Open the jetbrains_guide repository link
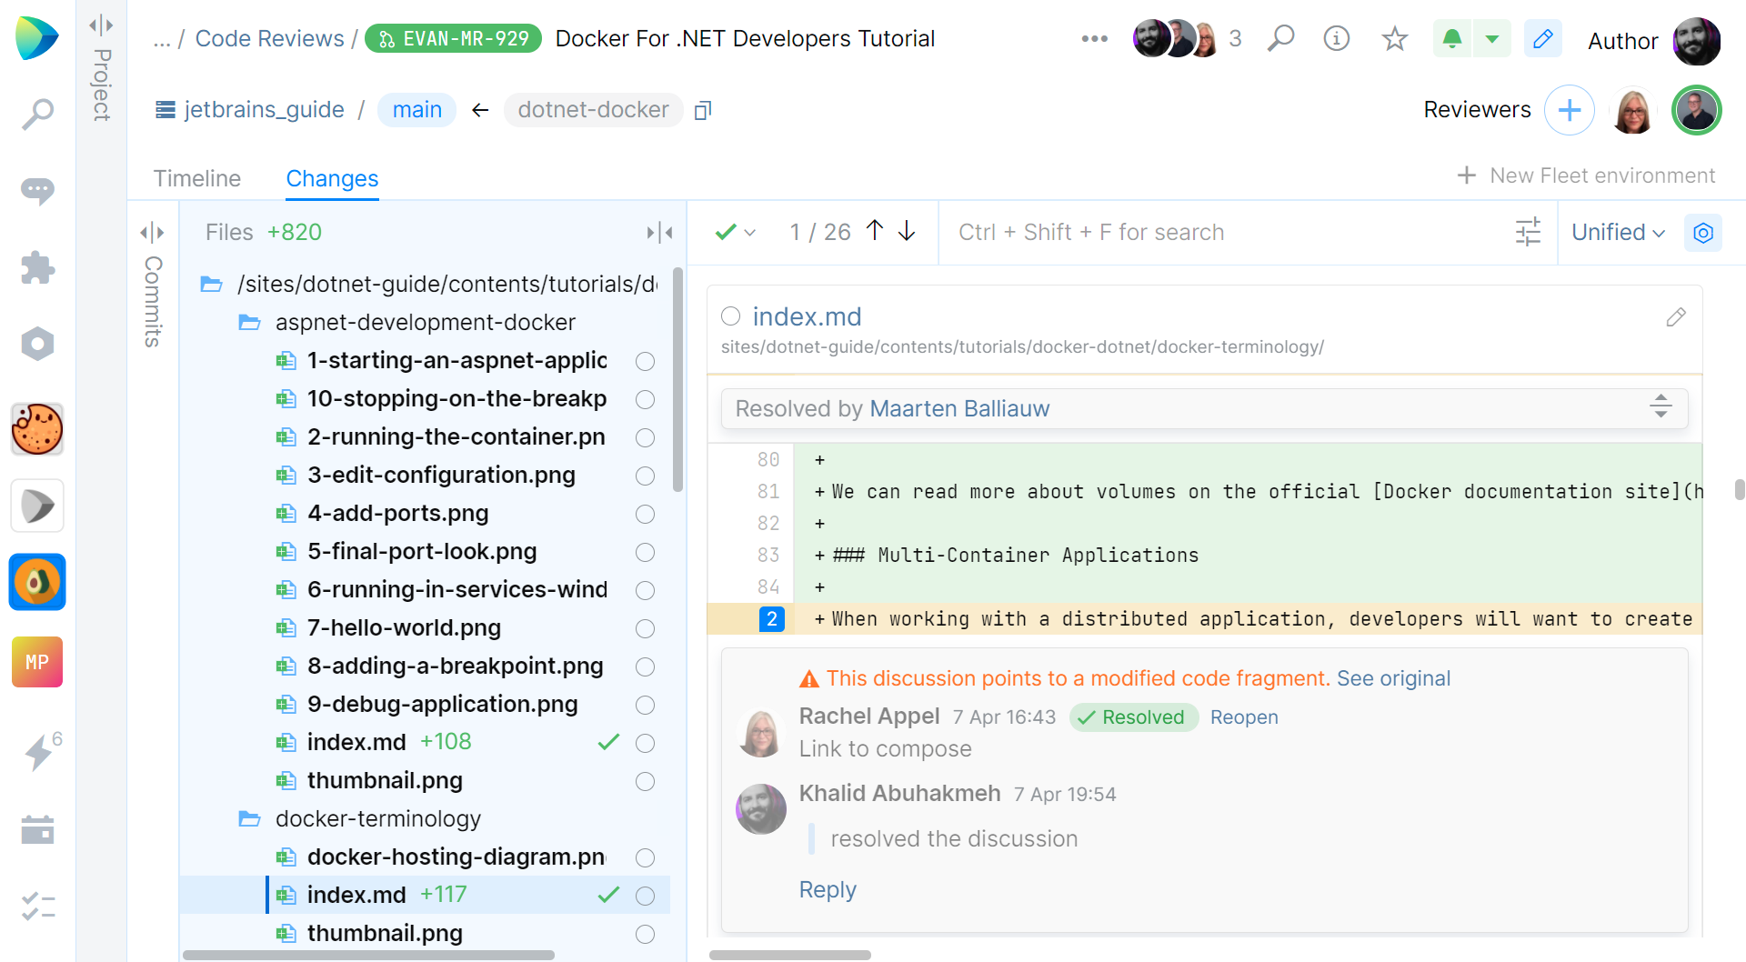This screenshot has height=962, width=1746. [x=264, y=110]
